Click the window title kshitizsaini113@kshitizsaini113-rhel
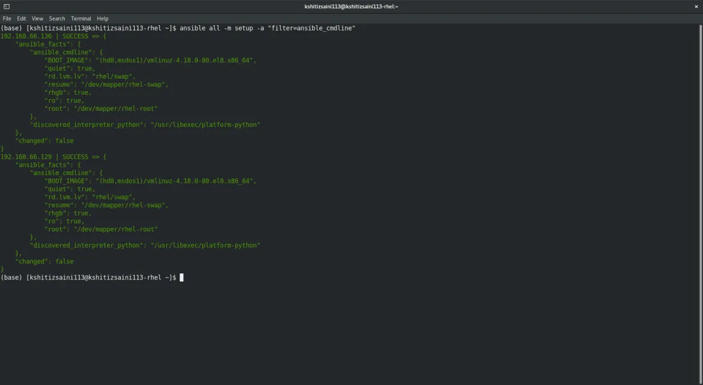 pos(351,6)
